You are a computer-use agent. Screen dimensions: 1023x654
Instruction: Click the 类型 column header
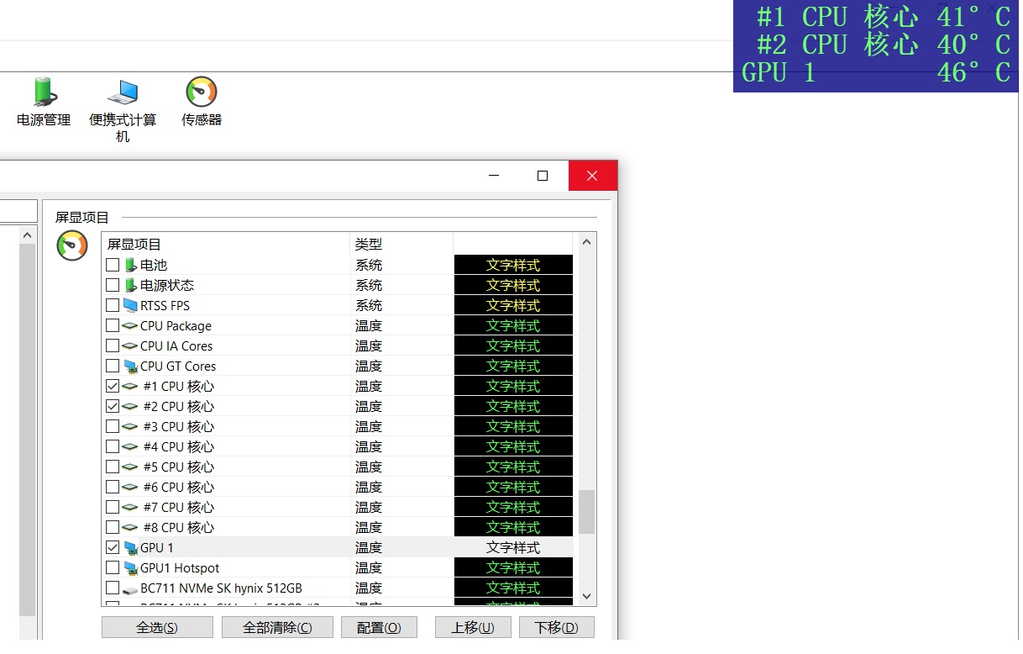401,245
